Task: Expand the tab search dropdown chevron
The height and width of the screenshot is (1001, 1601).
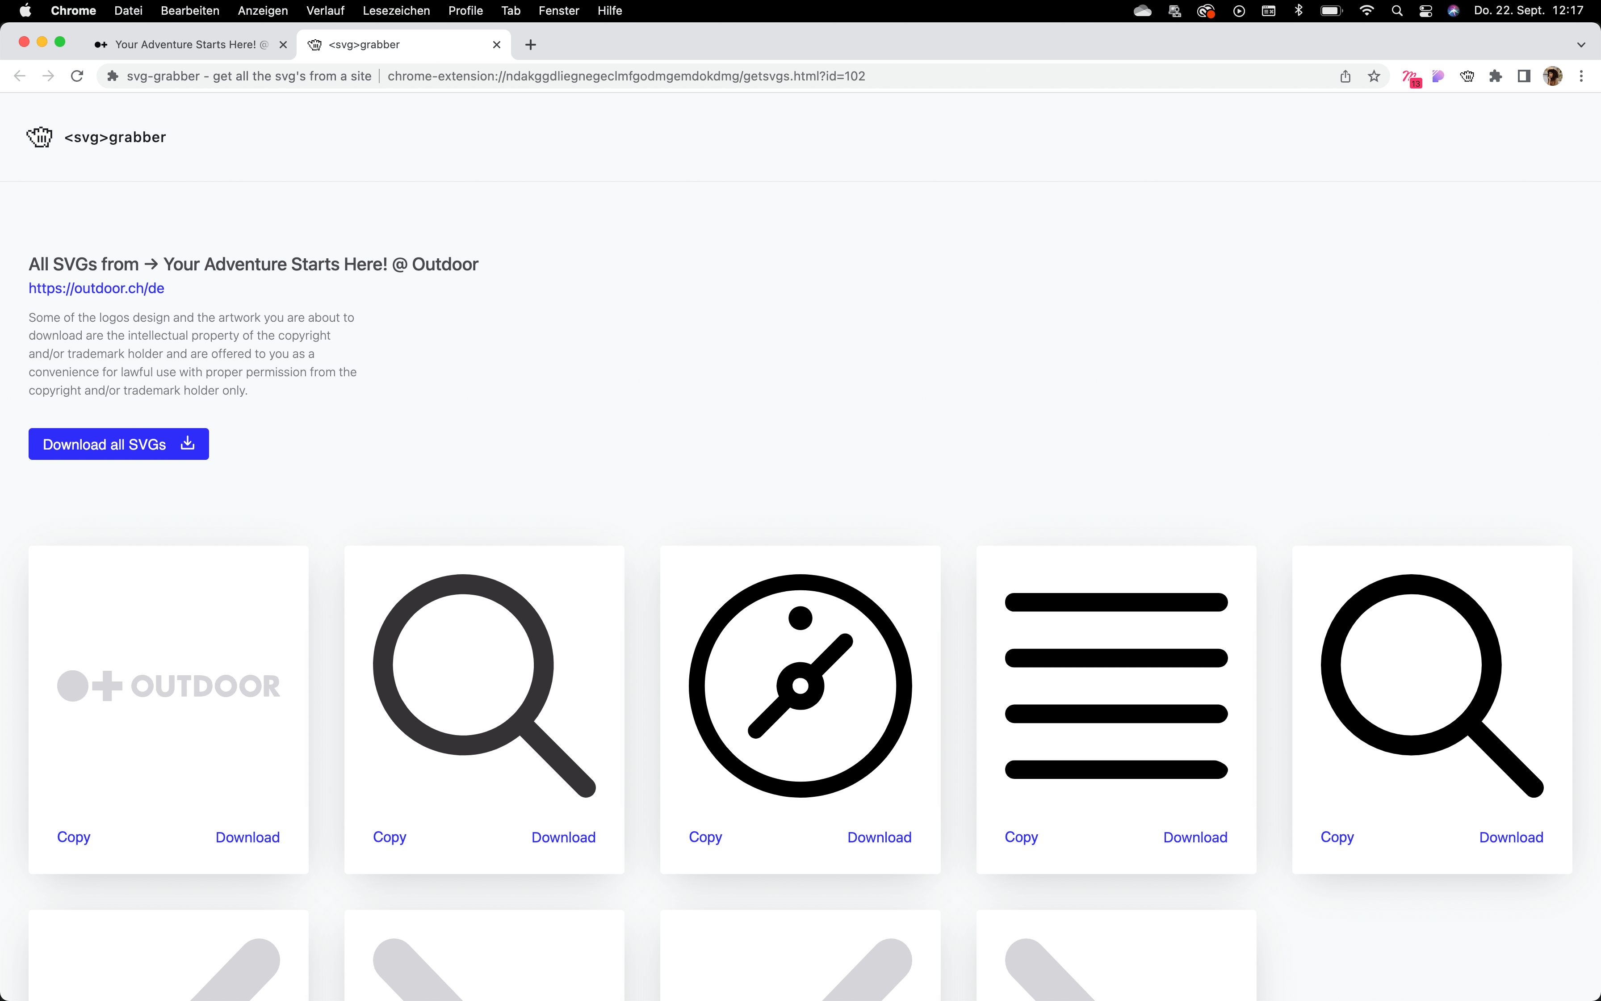Action: [x=1580, y=44]
